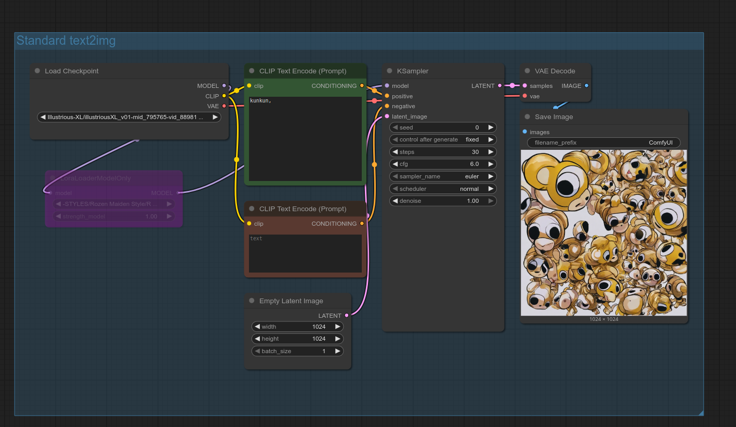Screen dimensions: 736x427
Task: Decrease latent width with left arrow
Action: pyautogui.click(x=257, y=327)
